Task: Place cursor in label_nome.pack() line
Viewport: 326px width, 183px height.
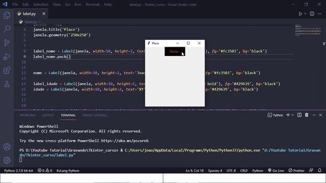Action: click(52, 56)
